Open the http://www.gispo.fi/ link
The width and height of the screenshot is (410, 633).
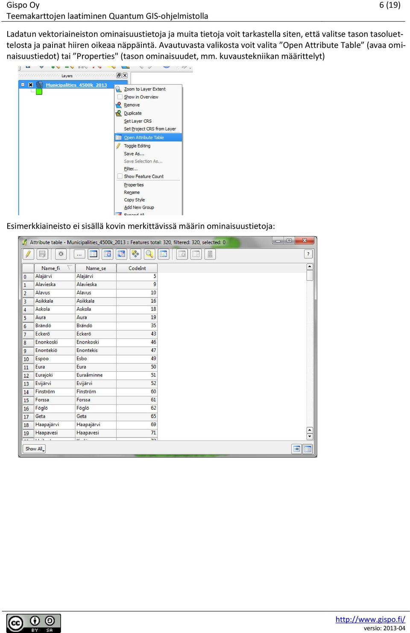pos(370,619)
